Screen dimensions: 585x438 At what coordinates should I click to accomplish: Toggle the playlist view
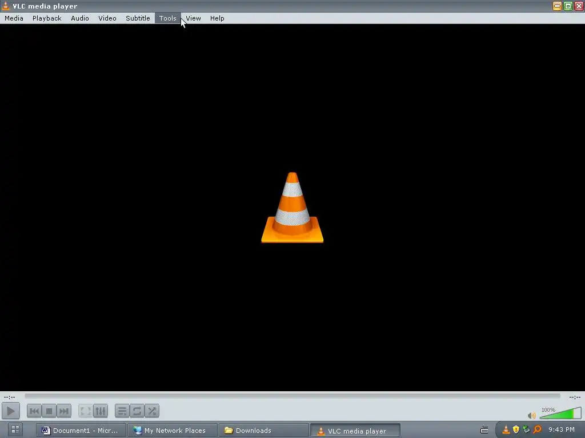[x=122, y=411]
